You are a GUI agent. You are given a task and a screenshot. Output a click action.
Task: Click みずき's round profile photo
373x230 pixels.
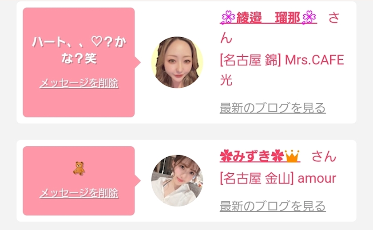pyautogui.click(x=177, y=181)
